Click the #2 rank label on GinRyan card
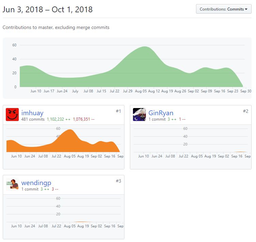Screen dimensions: 256x242 tap(245, 111)
